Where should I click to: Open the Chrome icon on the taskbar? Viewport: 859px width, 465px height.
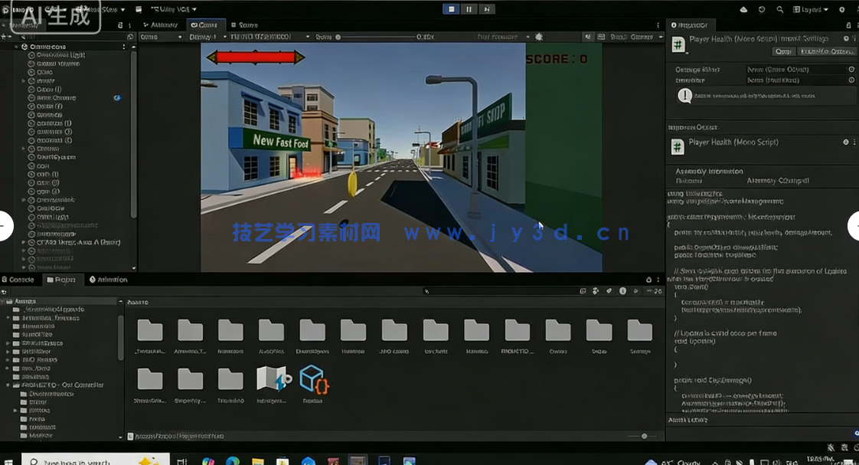pyautogui.click(x=208, y=460)
